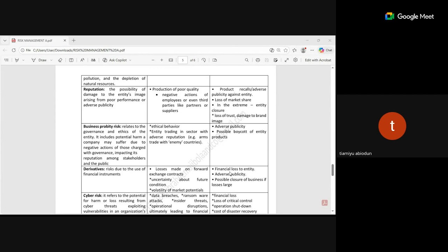Image resolution: width=448 pixels, height=252 pixels.
Task: Open Copilot icon in address bar
Action: point(272,50)
